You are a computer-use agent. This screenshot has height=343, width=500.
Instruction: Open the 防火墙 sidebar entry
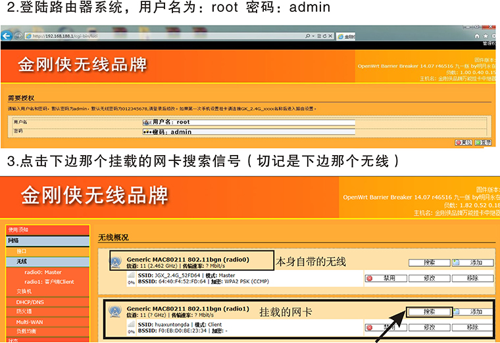[48, 311]
